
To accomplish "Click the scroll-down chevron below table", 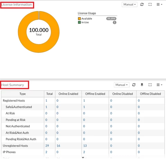I will click(83, 157).
